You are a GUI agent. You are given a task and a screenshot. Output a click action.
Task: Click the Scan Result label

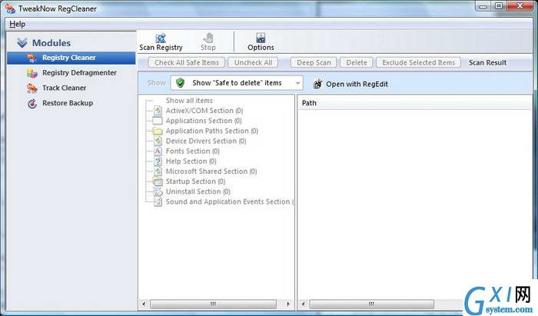tap(487, 63)
